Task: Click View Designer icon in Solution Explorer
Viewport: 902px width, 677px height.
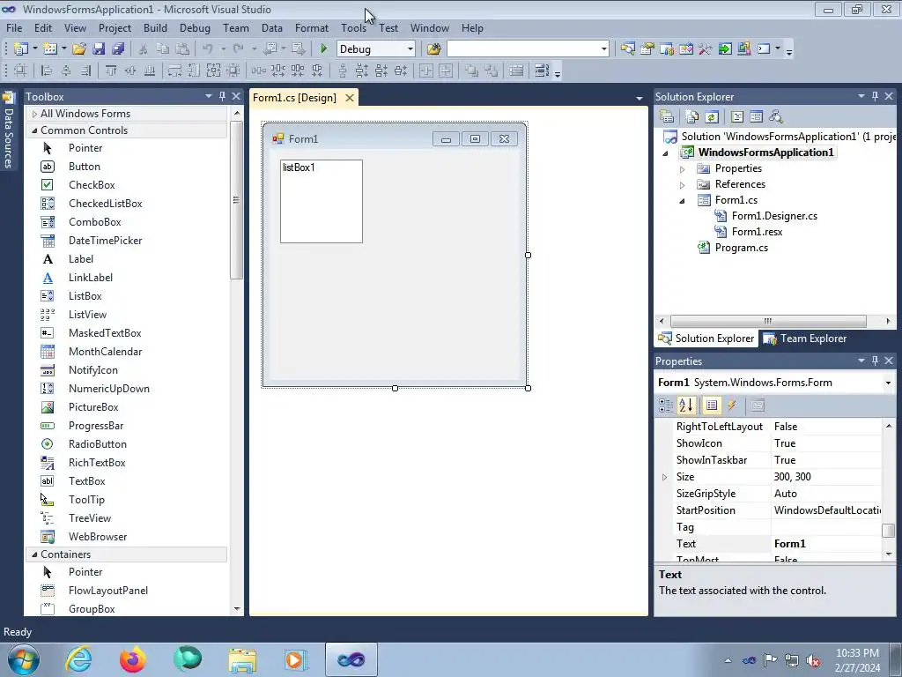Action: [757, 117]
